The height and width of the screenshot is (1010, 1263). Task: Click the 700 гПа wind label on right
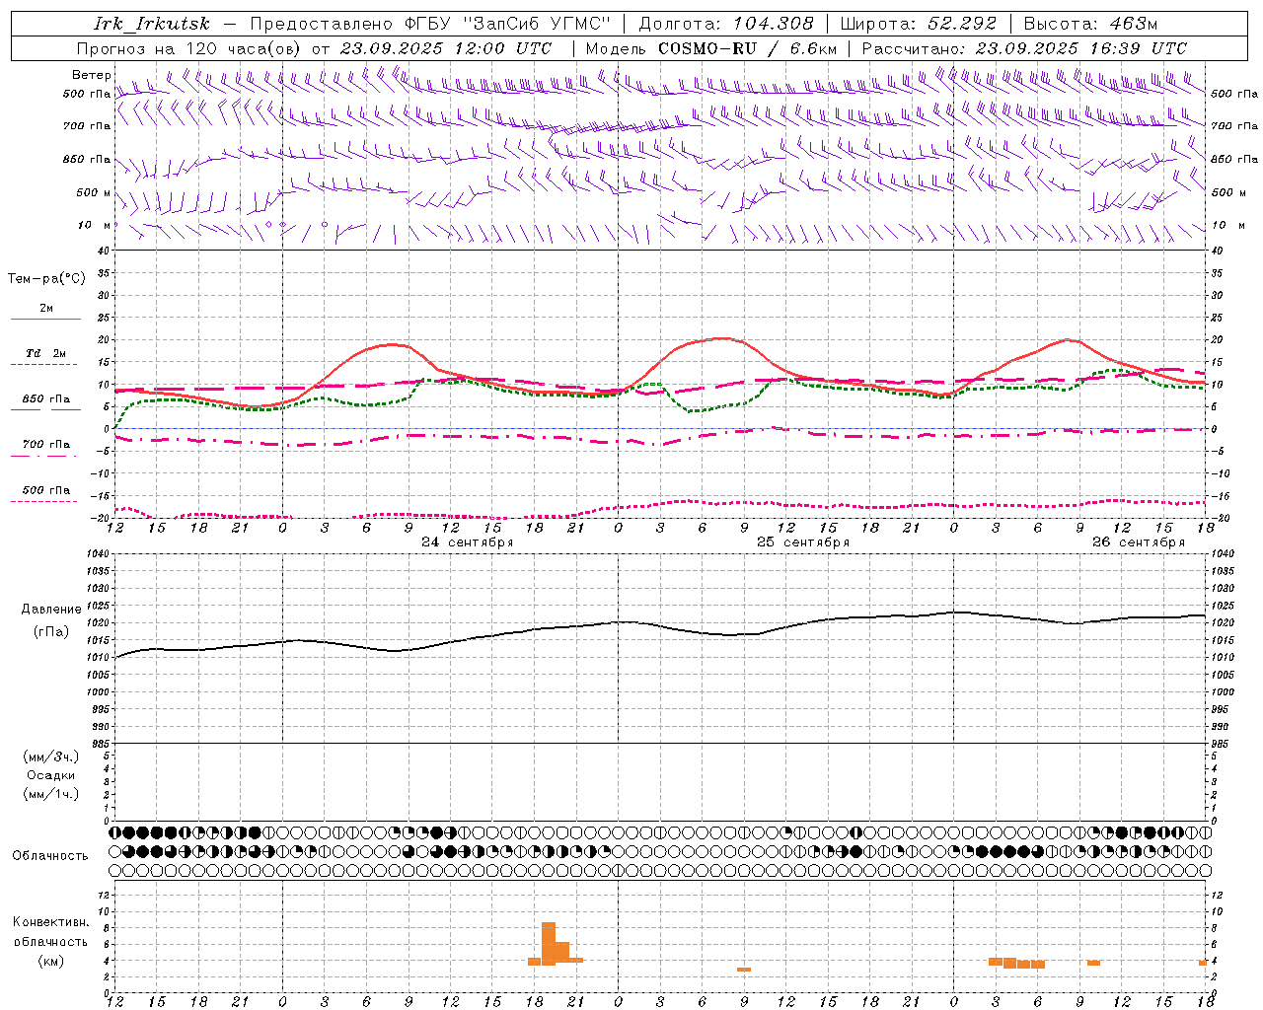[x=1234, y=126]
